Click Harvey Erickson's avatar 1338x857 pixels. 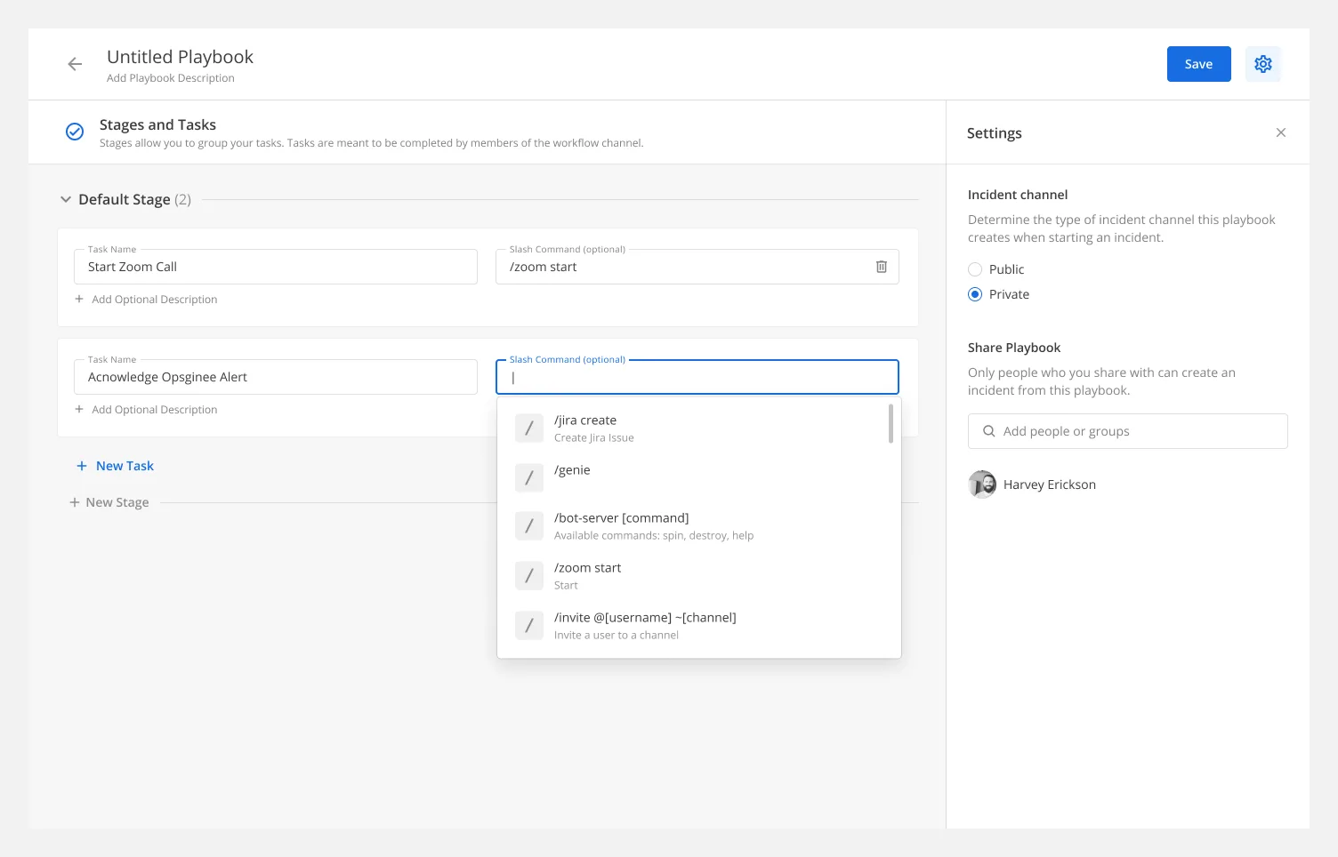982,485
